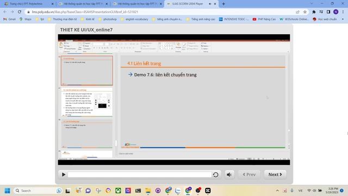This screenshot has height=196, width=348.
Task: Open english vocabulary bookmark folder
Action: (134, 20)
